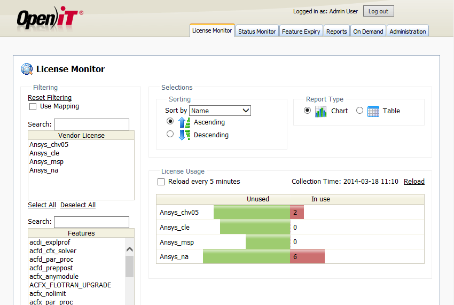Image resolution: width=454 pixels, height=305 pixels.
Task: Open the On Demand tab
Action: coord(368,32)
